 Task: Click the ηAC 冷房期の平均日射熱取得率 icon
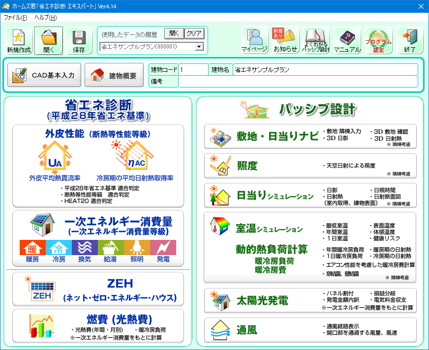coord(132,155)
